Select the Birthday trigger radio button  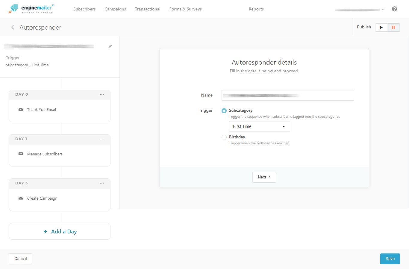pos(224,137)
